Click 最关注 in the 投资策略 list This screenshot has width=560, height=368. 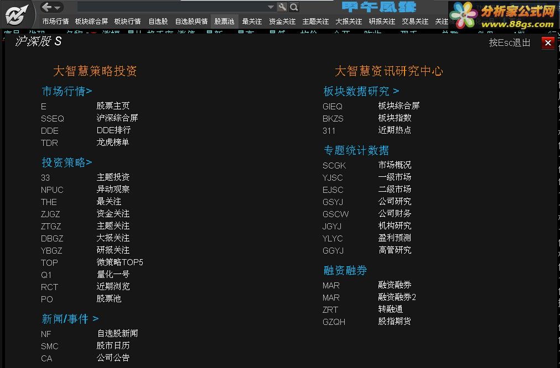click(x=109, y=202)
